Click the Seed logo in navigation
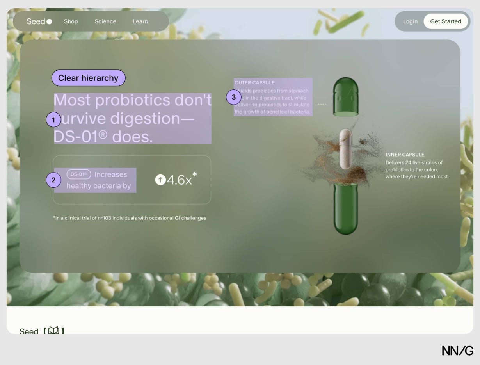This screenshot has width=480, height=365. click(39, 21)
